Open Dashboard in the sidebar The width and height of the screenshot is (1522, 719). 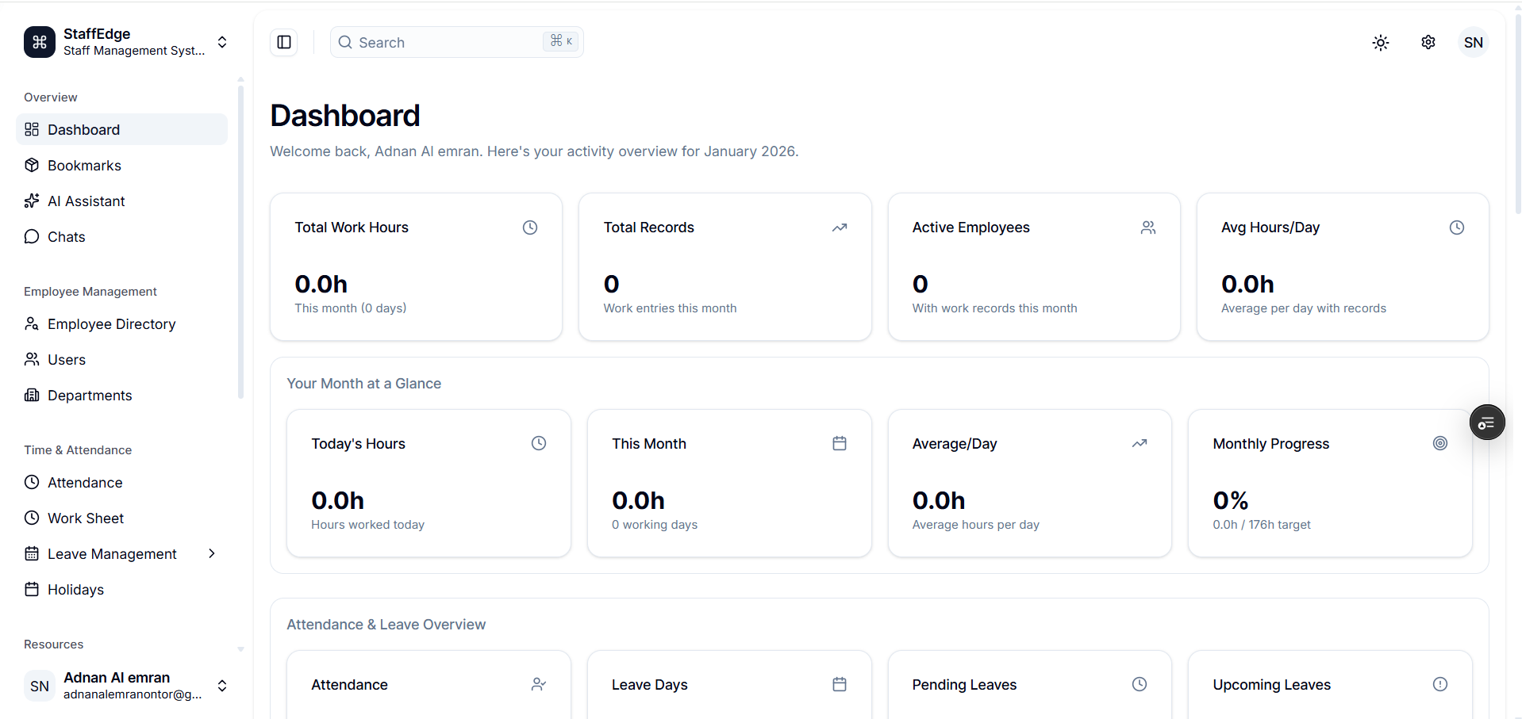[121, 129]
